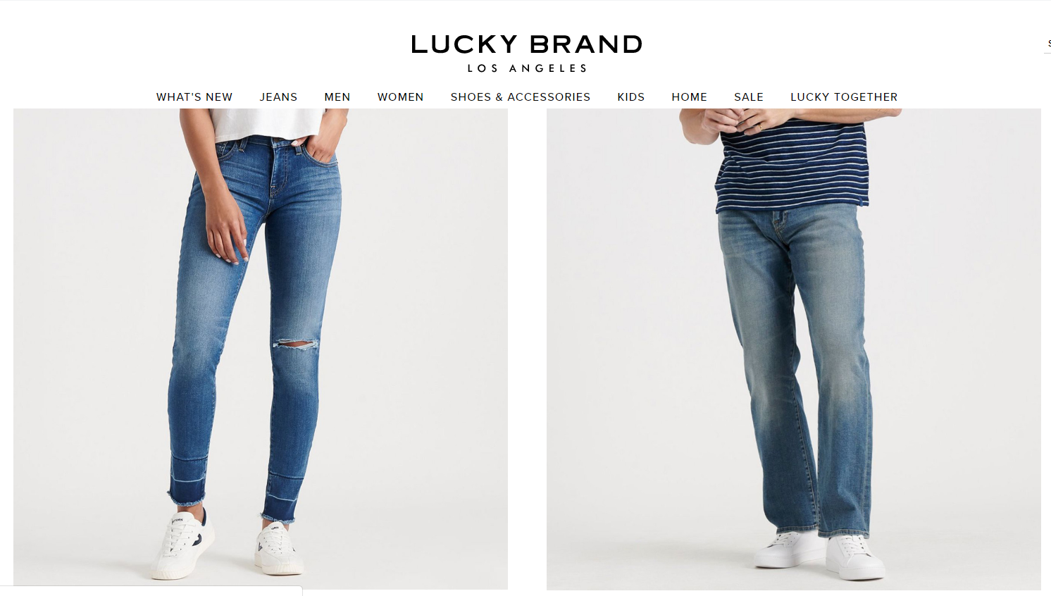Visit the Sale page
1051x596 pixels.
point(749,97)
